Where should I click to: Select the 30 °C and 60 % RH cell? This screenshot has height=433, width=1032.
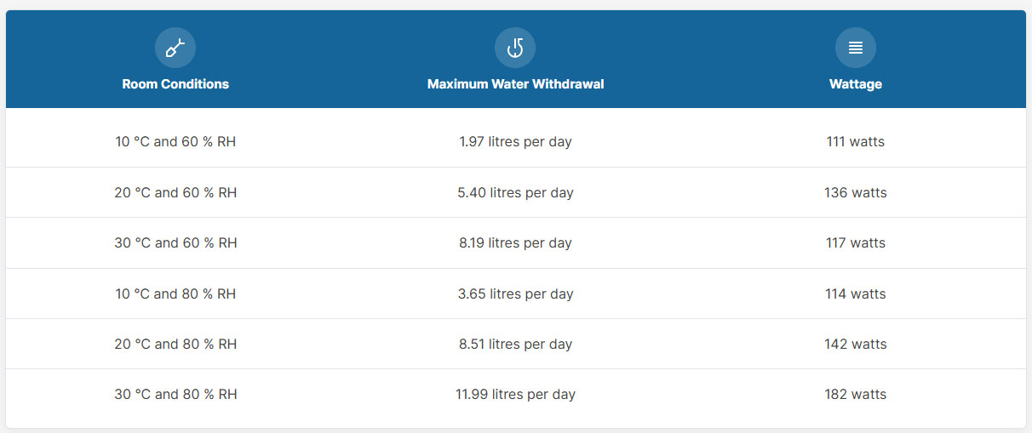(175, 243)
